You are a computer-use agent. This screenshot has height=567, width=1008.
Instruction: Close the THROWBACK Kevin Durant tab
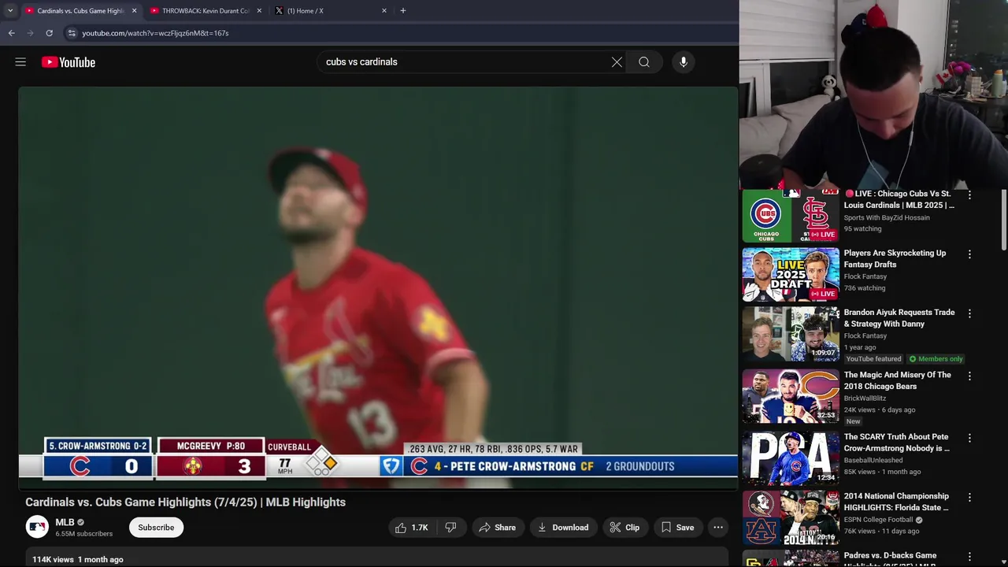(x=259, y=11)
